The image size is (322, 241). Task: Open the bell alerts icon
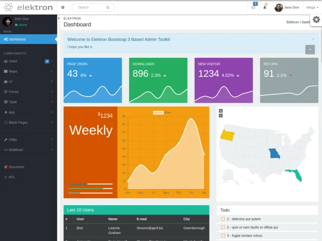265,7
